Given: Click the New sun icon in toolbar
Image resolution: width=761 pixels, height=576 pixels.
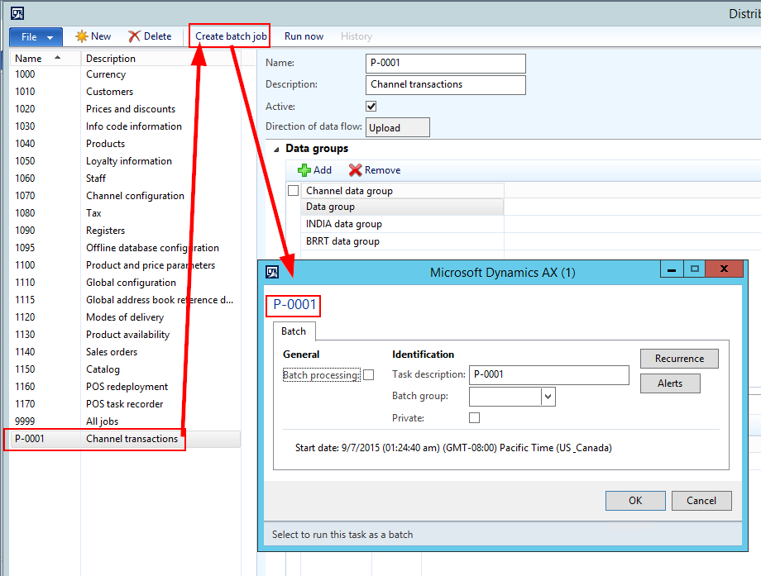Looking at the screenshot, I should pyautogui.click(x=82, y=36).
